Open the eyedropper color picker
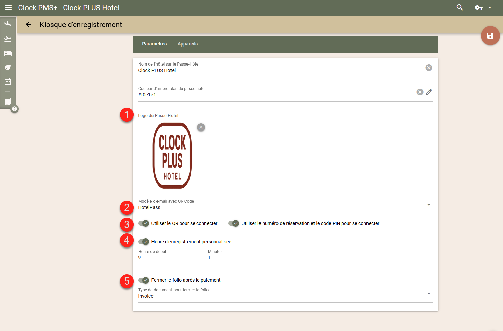 [429, 92]
